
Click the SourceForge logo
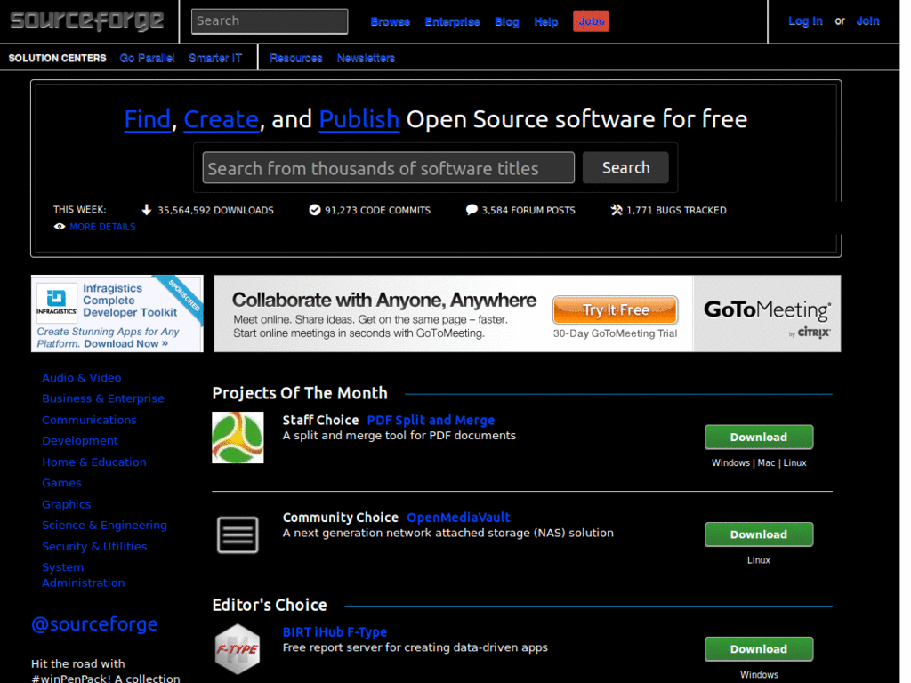tap(85, 20)
